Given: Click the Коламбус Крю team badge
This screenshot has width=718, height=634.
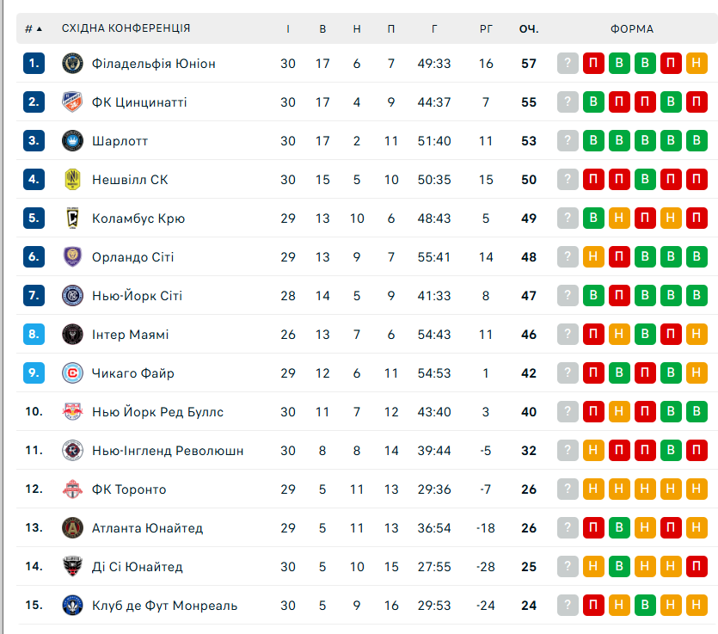Looking at the screenshot, I should pos(71,219).
